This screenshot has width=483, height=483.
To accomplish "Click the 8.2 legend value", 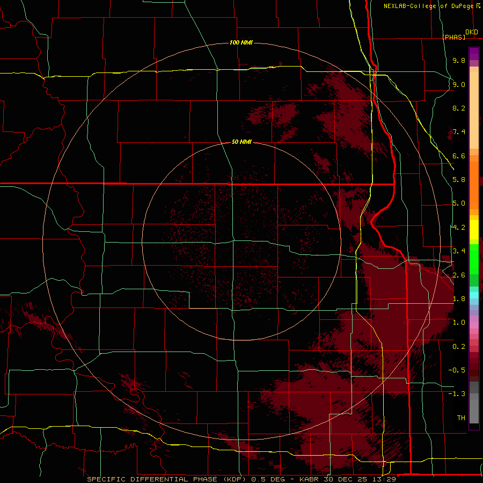I will (x=459, y=108).
